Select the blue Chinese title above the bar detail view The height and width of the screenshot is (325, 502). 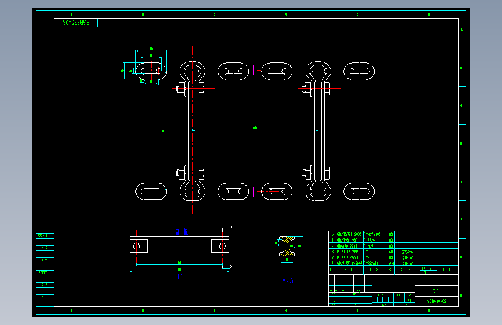(181, 232)
